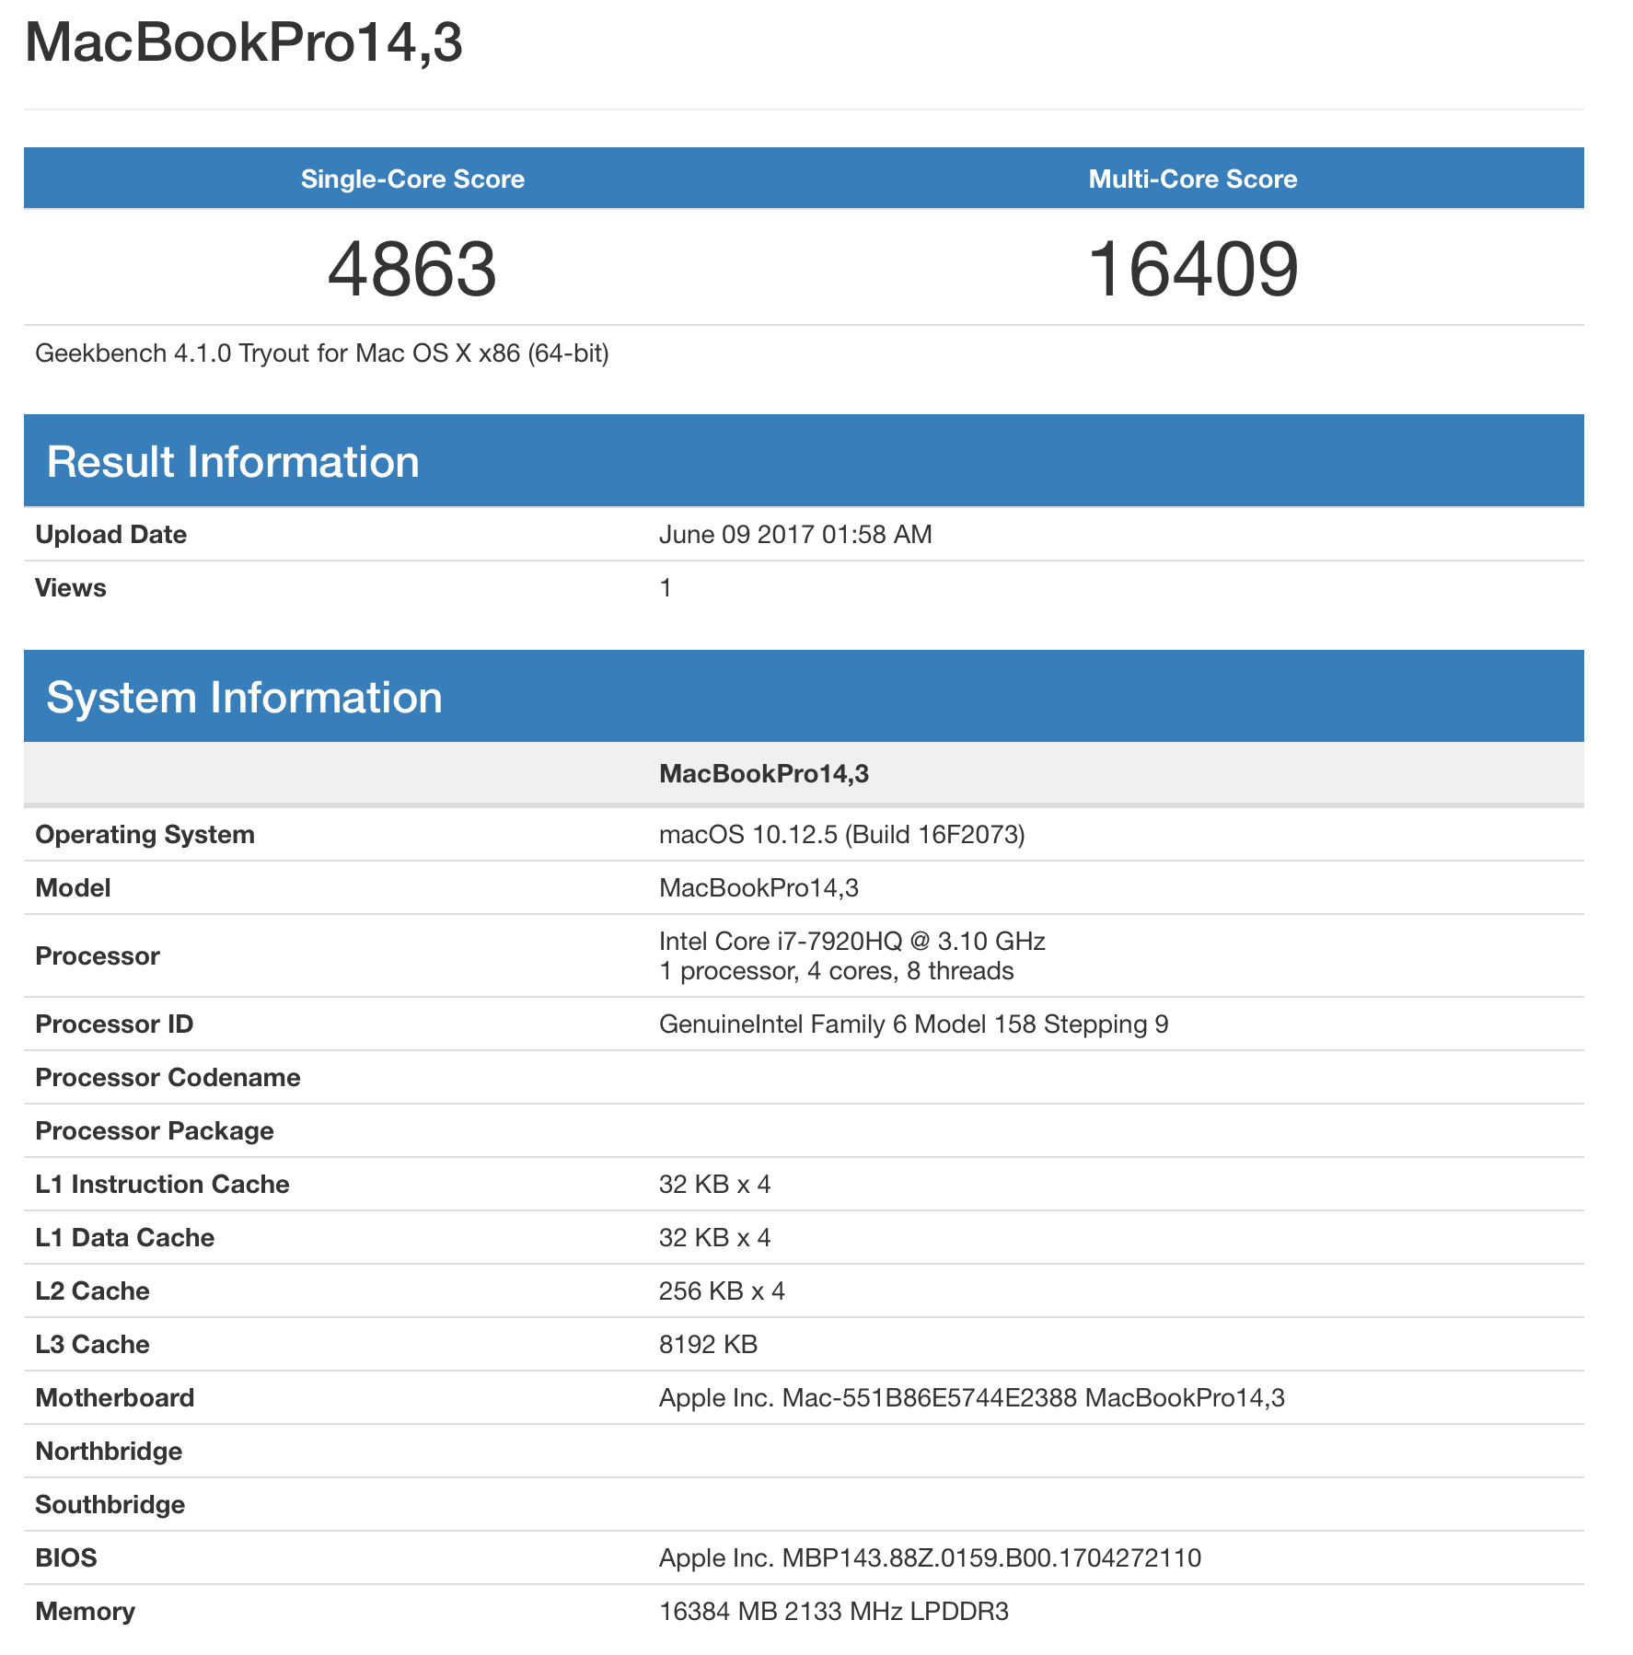Select the 256 KB x 4 value
Screen dimensions: 1633x1655
click(x=722, y=1291)
